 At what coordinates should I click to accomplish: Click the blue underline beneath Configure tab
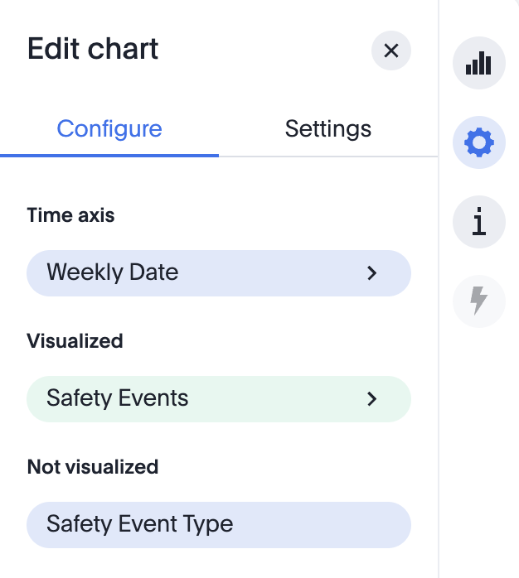pyautogui.click(x=109, y=155)
